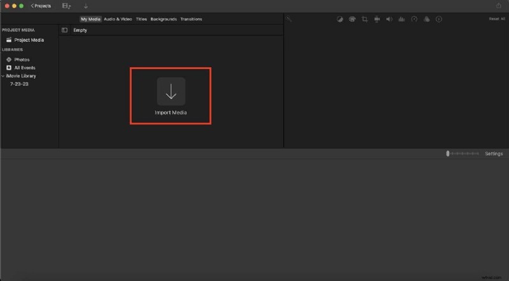
Task: Open the Titles tab
Action: 141,19
